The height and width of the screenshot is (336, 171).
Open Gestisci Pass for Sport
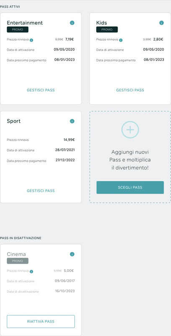[41, 191]
